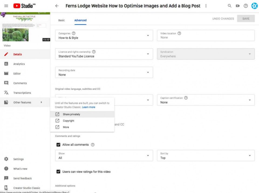This screenshot has height=193, width=259.
Task: Expand the Sort by dropdown
Action: 206,156
